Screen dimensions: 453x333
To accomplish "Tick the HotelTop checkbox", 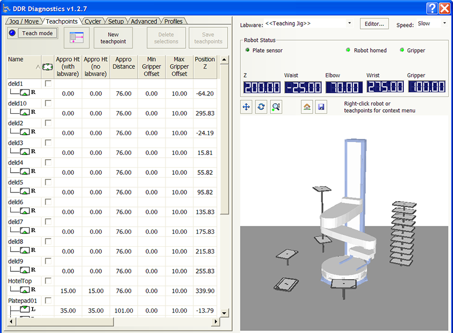I will pos(49,281).
